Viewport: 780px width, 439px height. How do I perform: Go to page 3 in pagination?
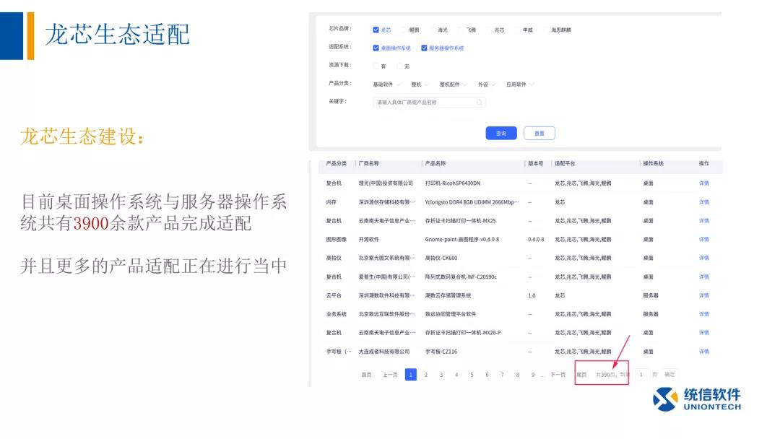[x=441, y=375]
